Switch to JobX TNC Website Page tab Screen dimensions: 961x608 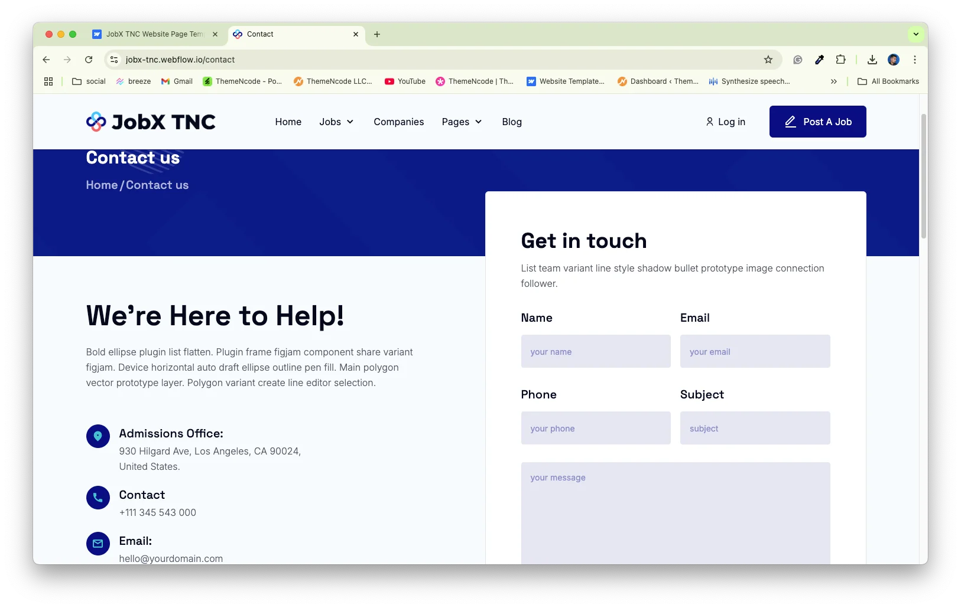pos(155,34)
